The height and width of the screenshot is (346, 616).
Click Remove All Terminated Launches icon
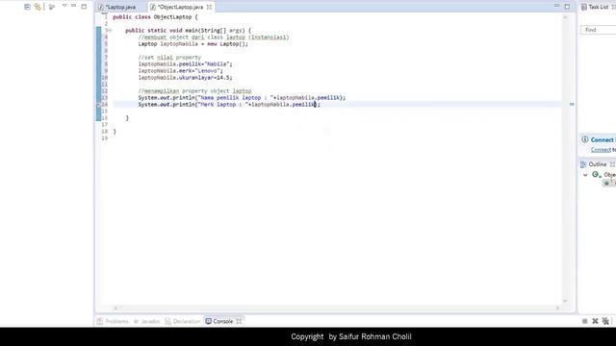(605, 321)
